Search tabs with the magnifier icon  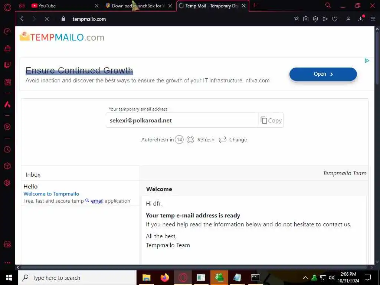328,5
